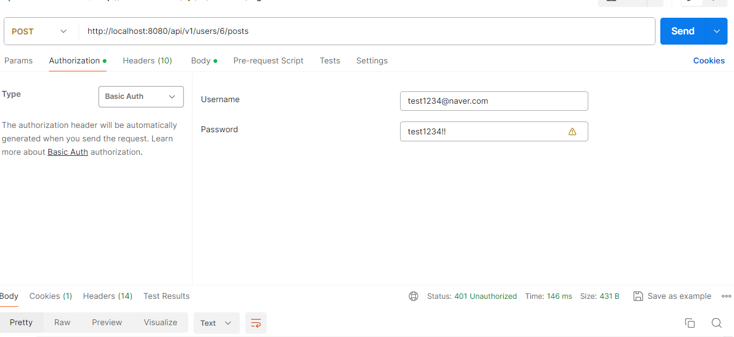734x337 pixels.
Task: Open the Basic Auth type dropdown
Action: coord(141,97)
